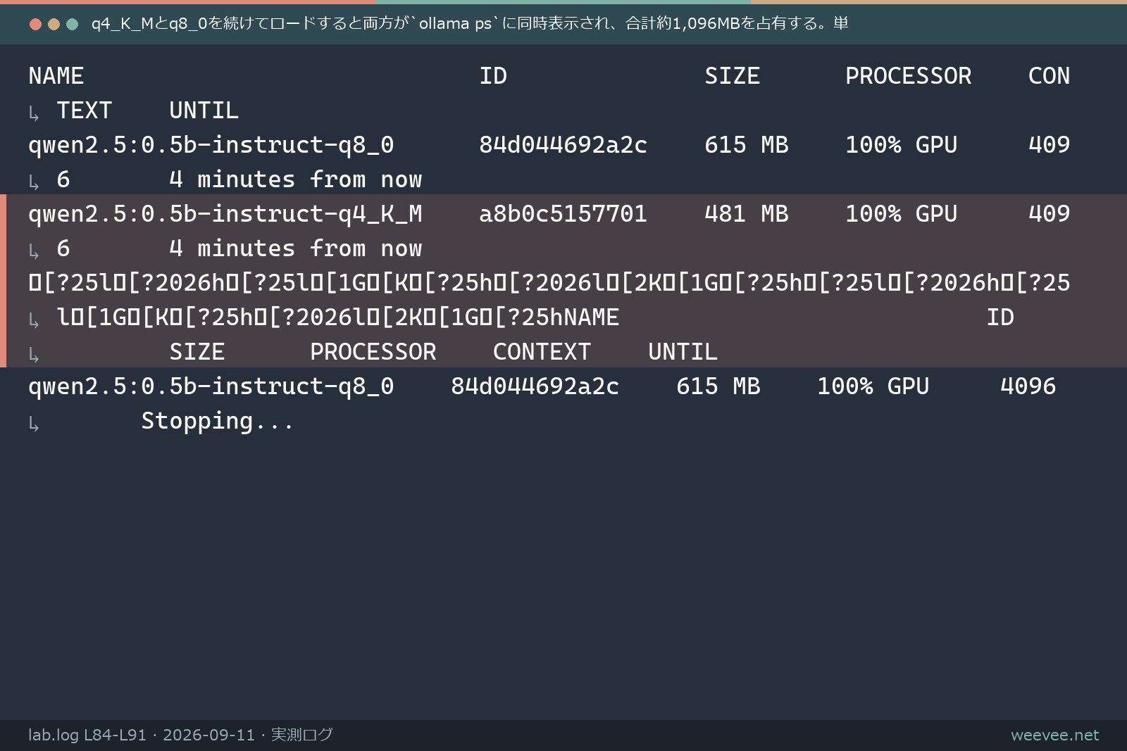Click the context value "4096"

pos(1028,386)
